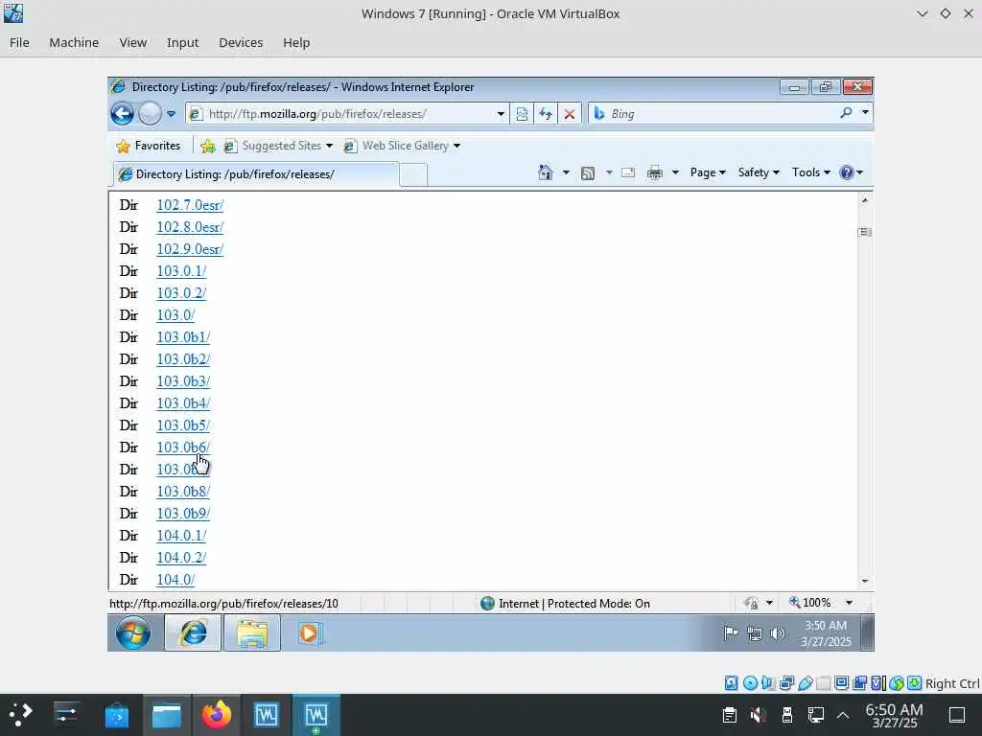Expand the search provider dropdown arrow

[866, 113]
